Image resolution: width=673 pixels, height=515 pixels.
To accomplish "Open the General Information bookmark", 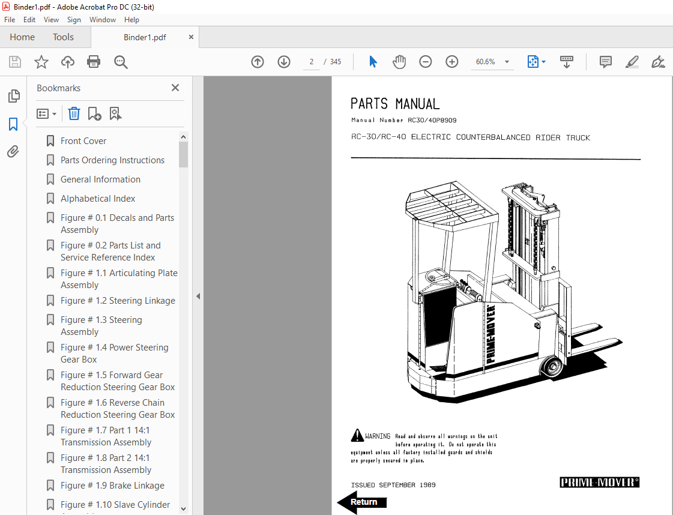I will click(100, 179).
